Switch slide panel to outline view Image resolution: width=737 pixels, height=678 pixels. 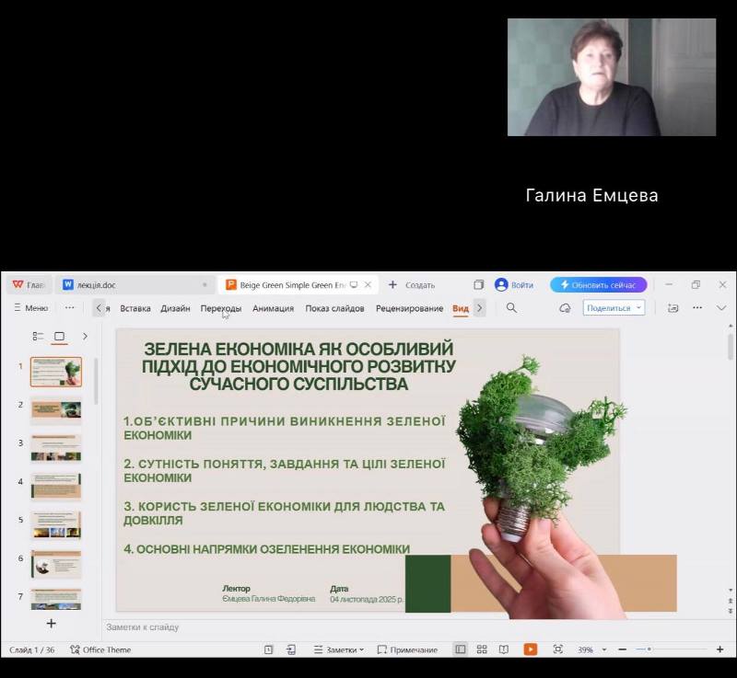(38, 336)
